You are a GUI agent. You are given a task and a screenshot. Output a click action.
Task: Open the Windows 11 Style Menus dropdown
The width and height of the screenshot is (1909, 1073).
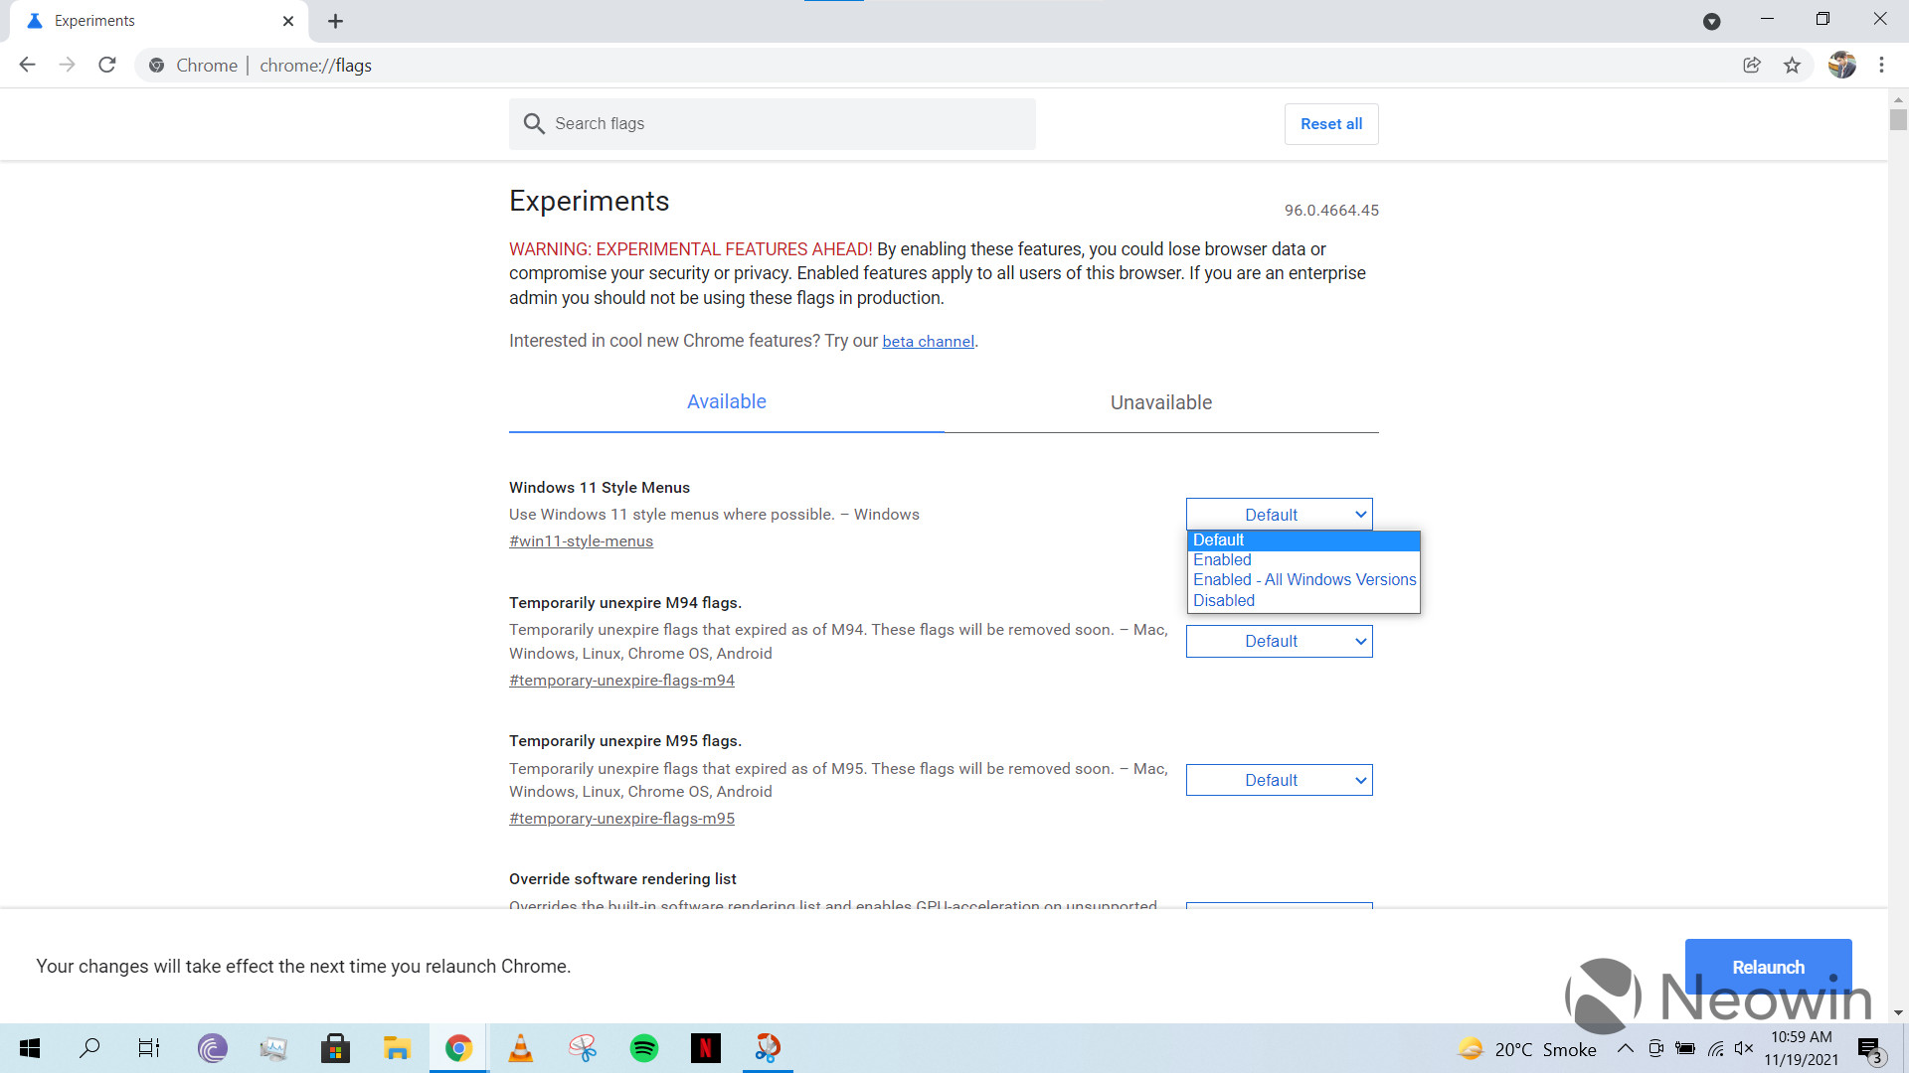[x=1279, y=514]
